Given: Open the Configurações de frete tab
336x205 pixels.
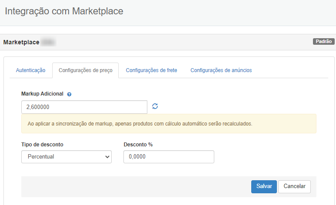Looking at the screenshot, I should [151, 70].
